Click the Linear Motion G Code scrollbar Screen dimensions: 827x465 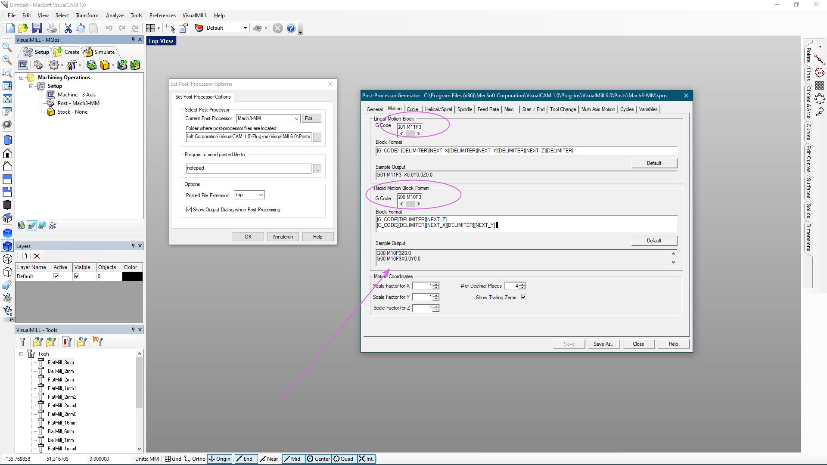(410, 134)
